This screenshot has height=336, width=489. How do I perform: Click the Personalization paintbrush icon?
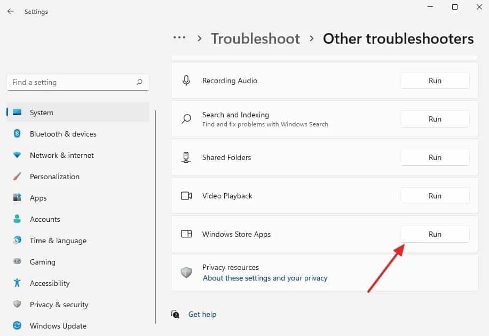(17, 177)
